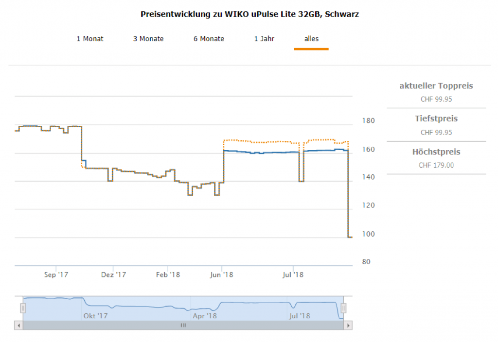Click the Tiefstpreis heading
The width and height of the screenshot is (498, 342).
point(436,119)
